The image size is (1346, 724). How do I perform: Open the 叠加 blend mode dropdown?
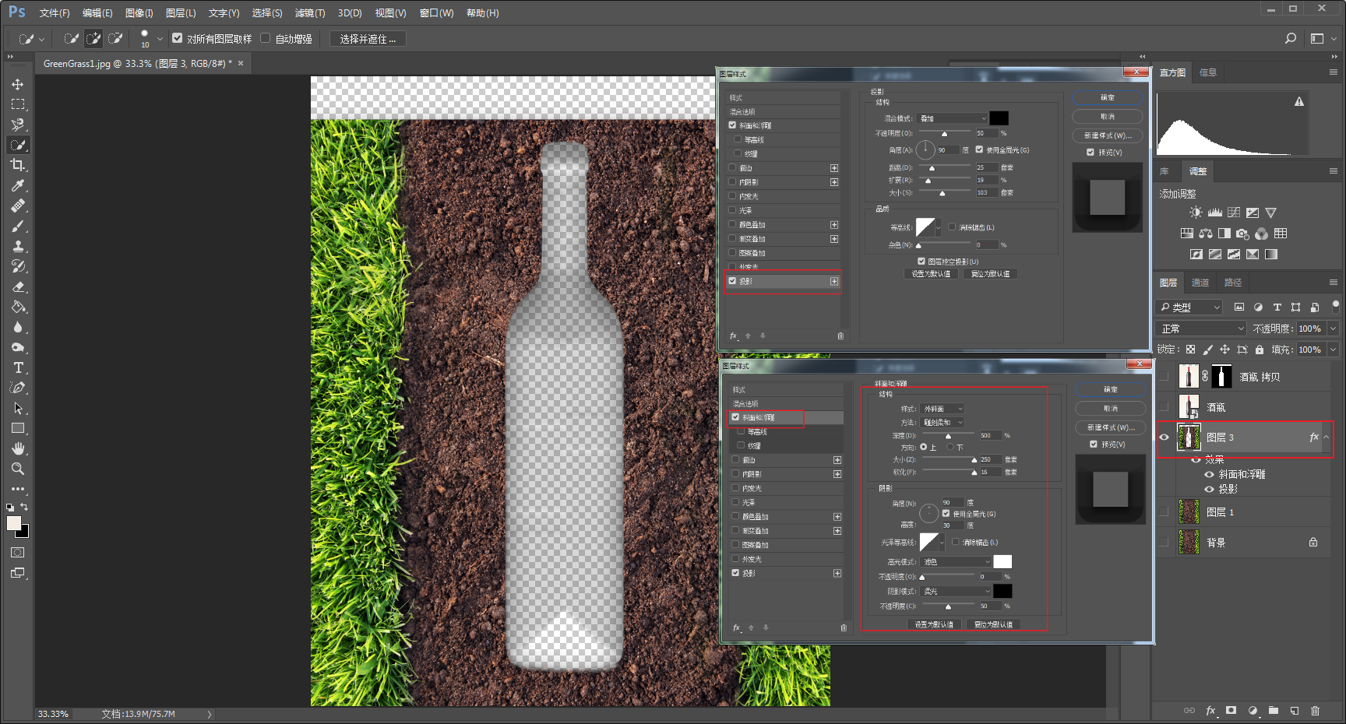pyautogui.click(x=953, y=118)
